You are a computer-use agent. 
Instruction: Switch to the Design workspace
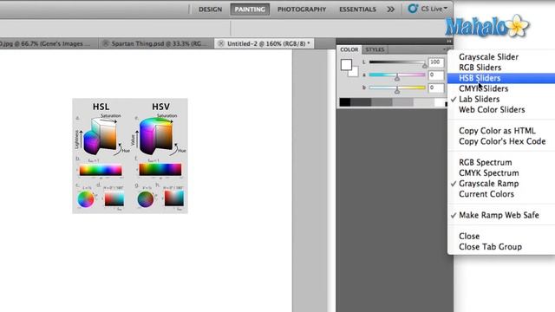(210, 10)
